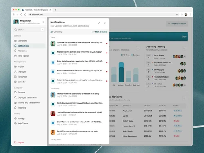The width and height of the screenshot is (204, 153).
Task: Open the browser three-dot menu
Action: [190, 14]
